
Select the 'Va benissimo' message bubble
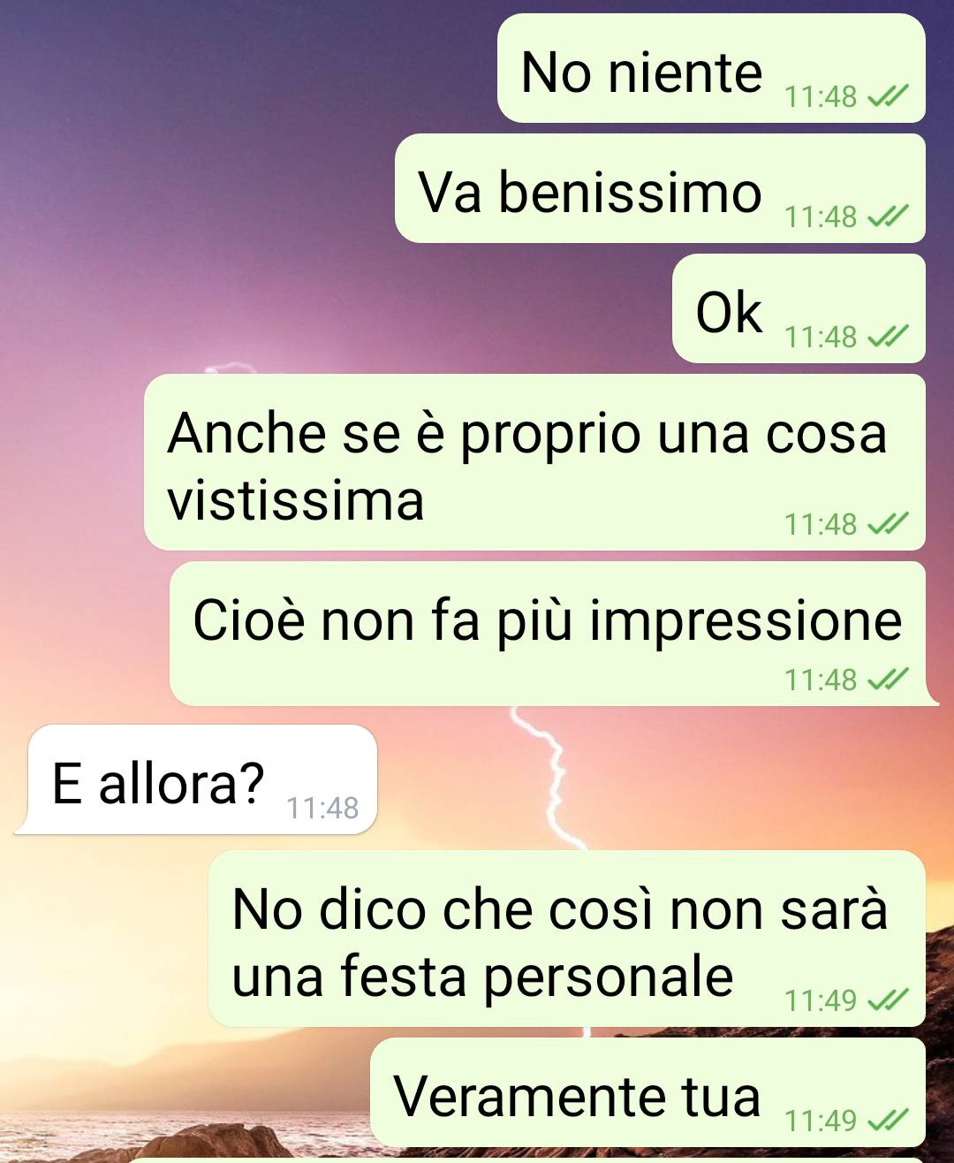(660, 188)
